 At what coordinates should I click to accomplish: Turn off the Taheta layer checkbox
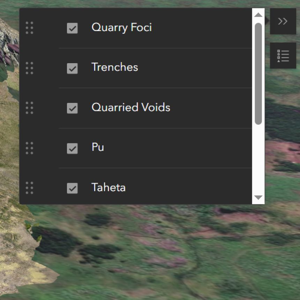72,188
